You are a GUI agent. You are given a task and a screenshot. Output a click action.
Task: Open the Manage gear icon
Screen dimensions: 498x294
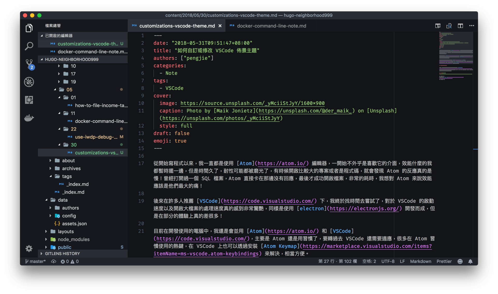(x=29, y=249)
